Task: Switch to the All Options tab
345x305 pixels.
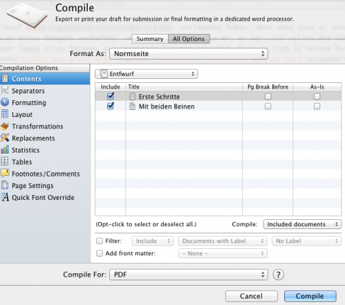Action: pyautogui.click(x=189, y=39)
